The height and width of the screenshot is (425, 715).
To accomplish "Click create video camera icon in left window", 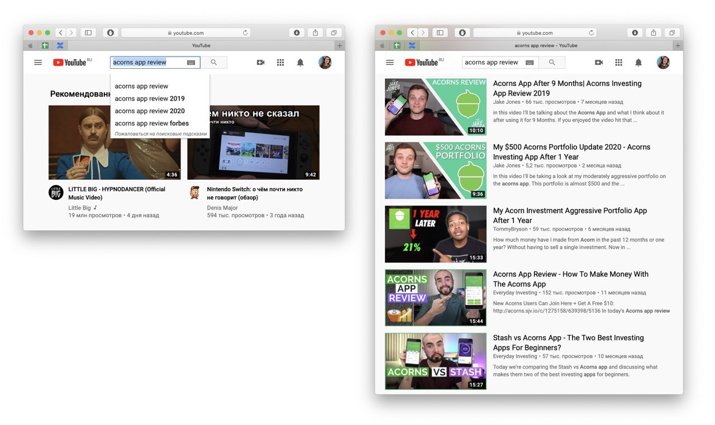I will pos(260,63).
